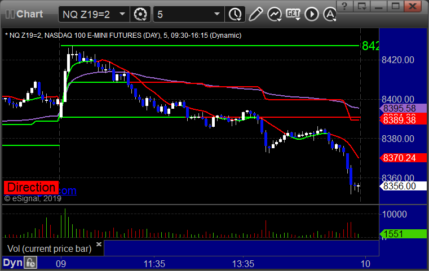The width and height of the screenshot is (429, 271).
Task: Close the Vol (current price bar) panel
Action: coord(99,244)
